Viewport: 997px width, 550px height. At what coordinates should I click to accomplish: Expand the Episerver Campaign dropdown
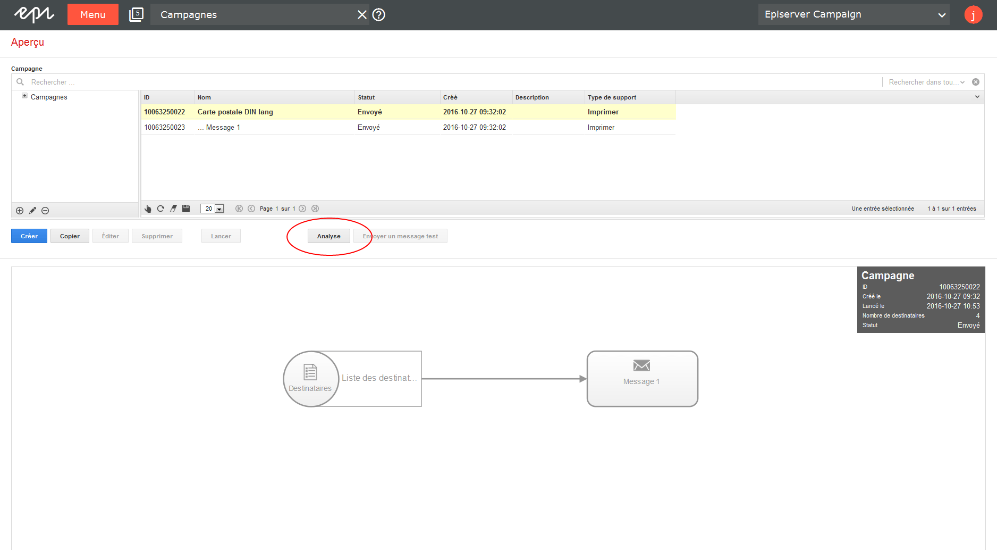pyautogui.click(x=854, y=14)
